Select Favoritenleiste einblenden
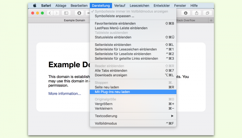 [x=133, y=23]
